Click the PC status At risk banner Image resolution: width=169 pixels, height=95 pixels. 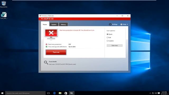[84, 19]
